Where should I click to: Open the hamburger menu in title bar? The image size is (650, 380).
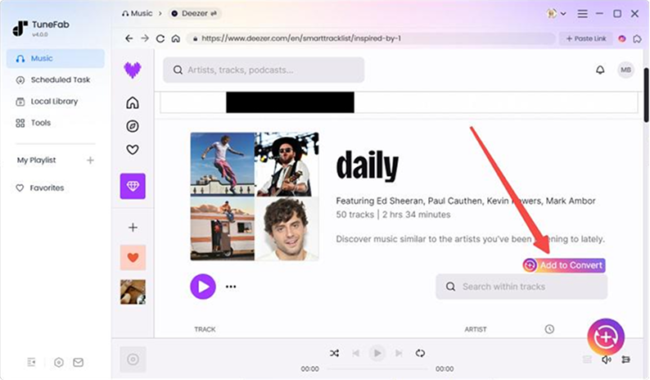(582, 14)
